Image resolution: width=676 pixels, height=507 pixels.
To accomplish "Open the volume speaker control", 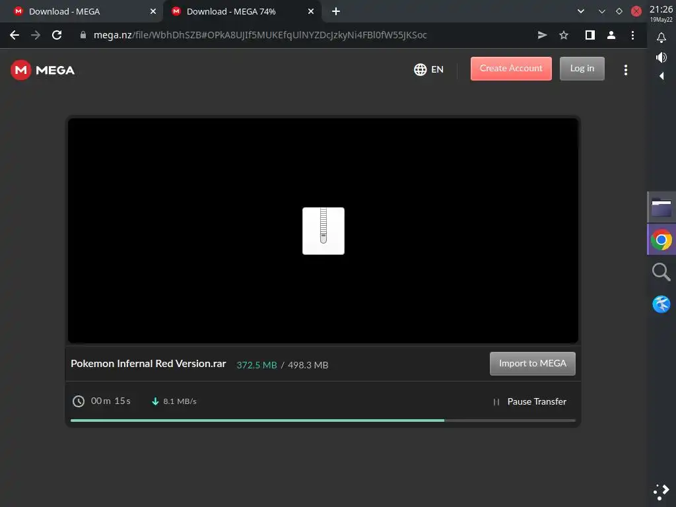I will (x=661, y=57).
